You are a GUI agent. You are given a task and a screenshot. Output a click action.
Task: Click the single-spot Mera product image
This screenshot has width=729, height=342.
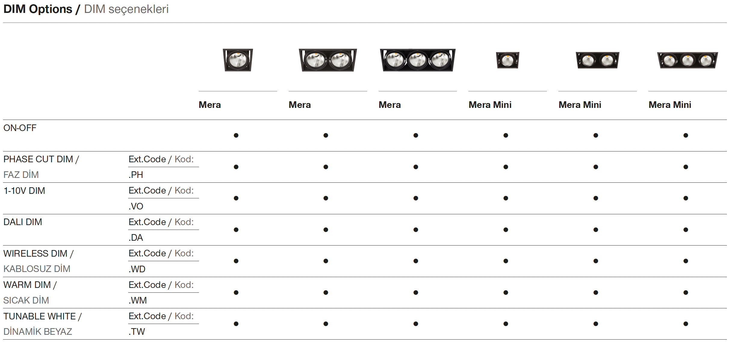pyautogui.click(x=238, y=60)
